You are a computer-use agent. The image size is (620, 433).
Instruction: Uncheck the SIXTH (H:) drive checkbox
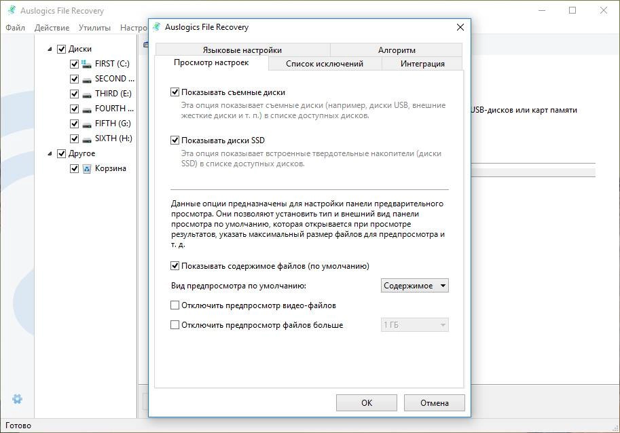(x=74, y=138)
